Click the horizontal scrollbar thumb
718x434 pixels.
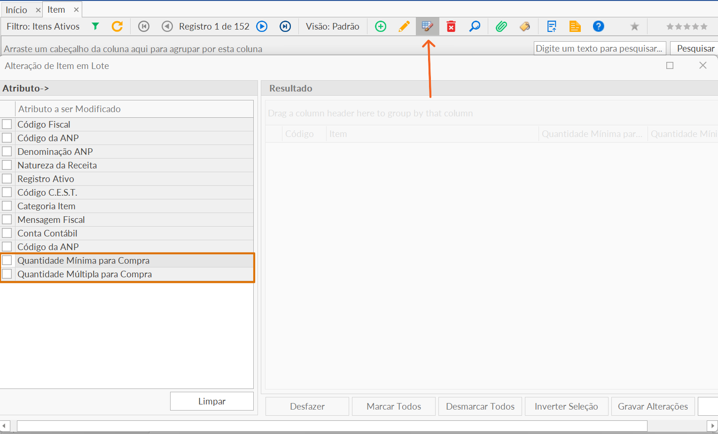332,426
